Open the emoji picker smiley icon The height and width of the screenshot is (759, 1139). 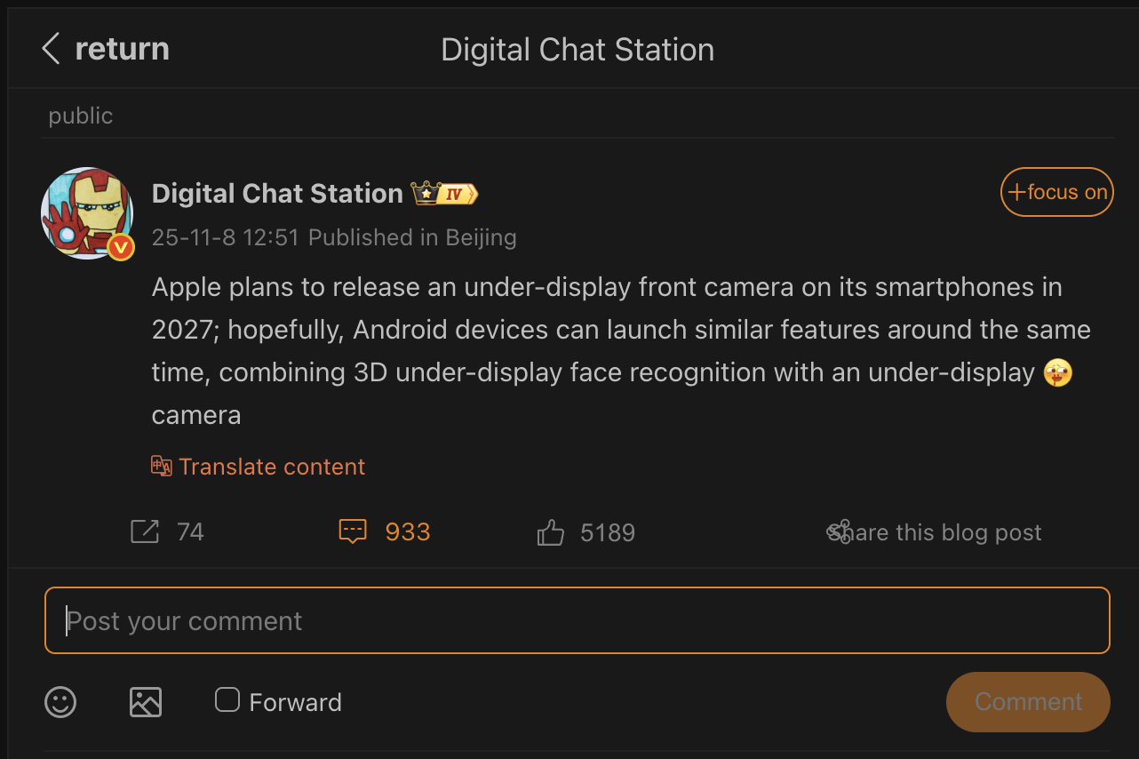60,701
